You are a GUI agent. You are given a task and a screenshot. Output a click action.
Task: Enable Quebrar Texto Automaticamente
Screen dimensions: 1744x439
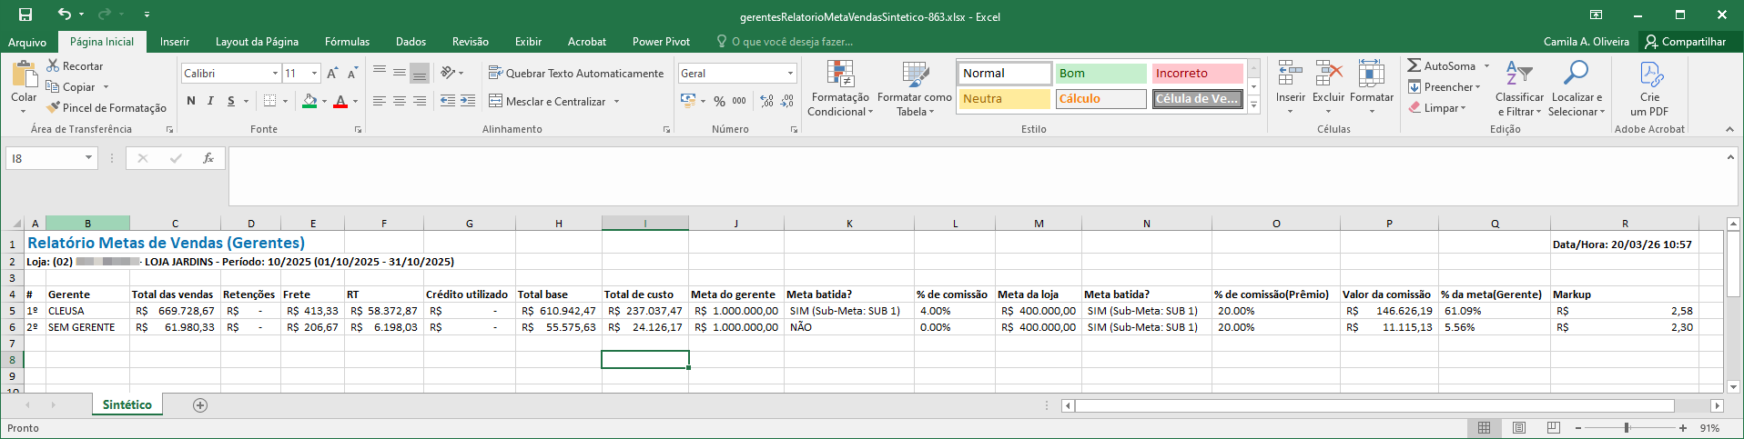click(x=576, y=73)
